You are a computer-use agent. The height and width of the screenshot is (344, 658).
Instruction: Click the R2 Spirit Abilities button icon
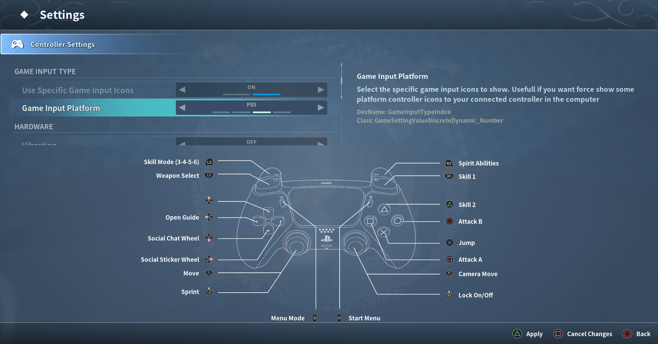(x=449, y=163)
